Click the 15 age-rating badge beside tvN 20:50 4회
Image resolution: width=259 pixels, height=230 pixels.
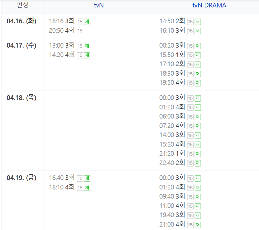tap(80, 31)
